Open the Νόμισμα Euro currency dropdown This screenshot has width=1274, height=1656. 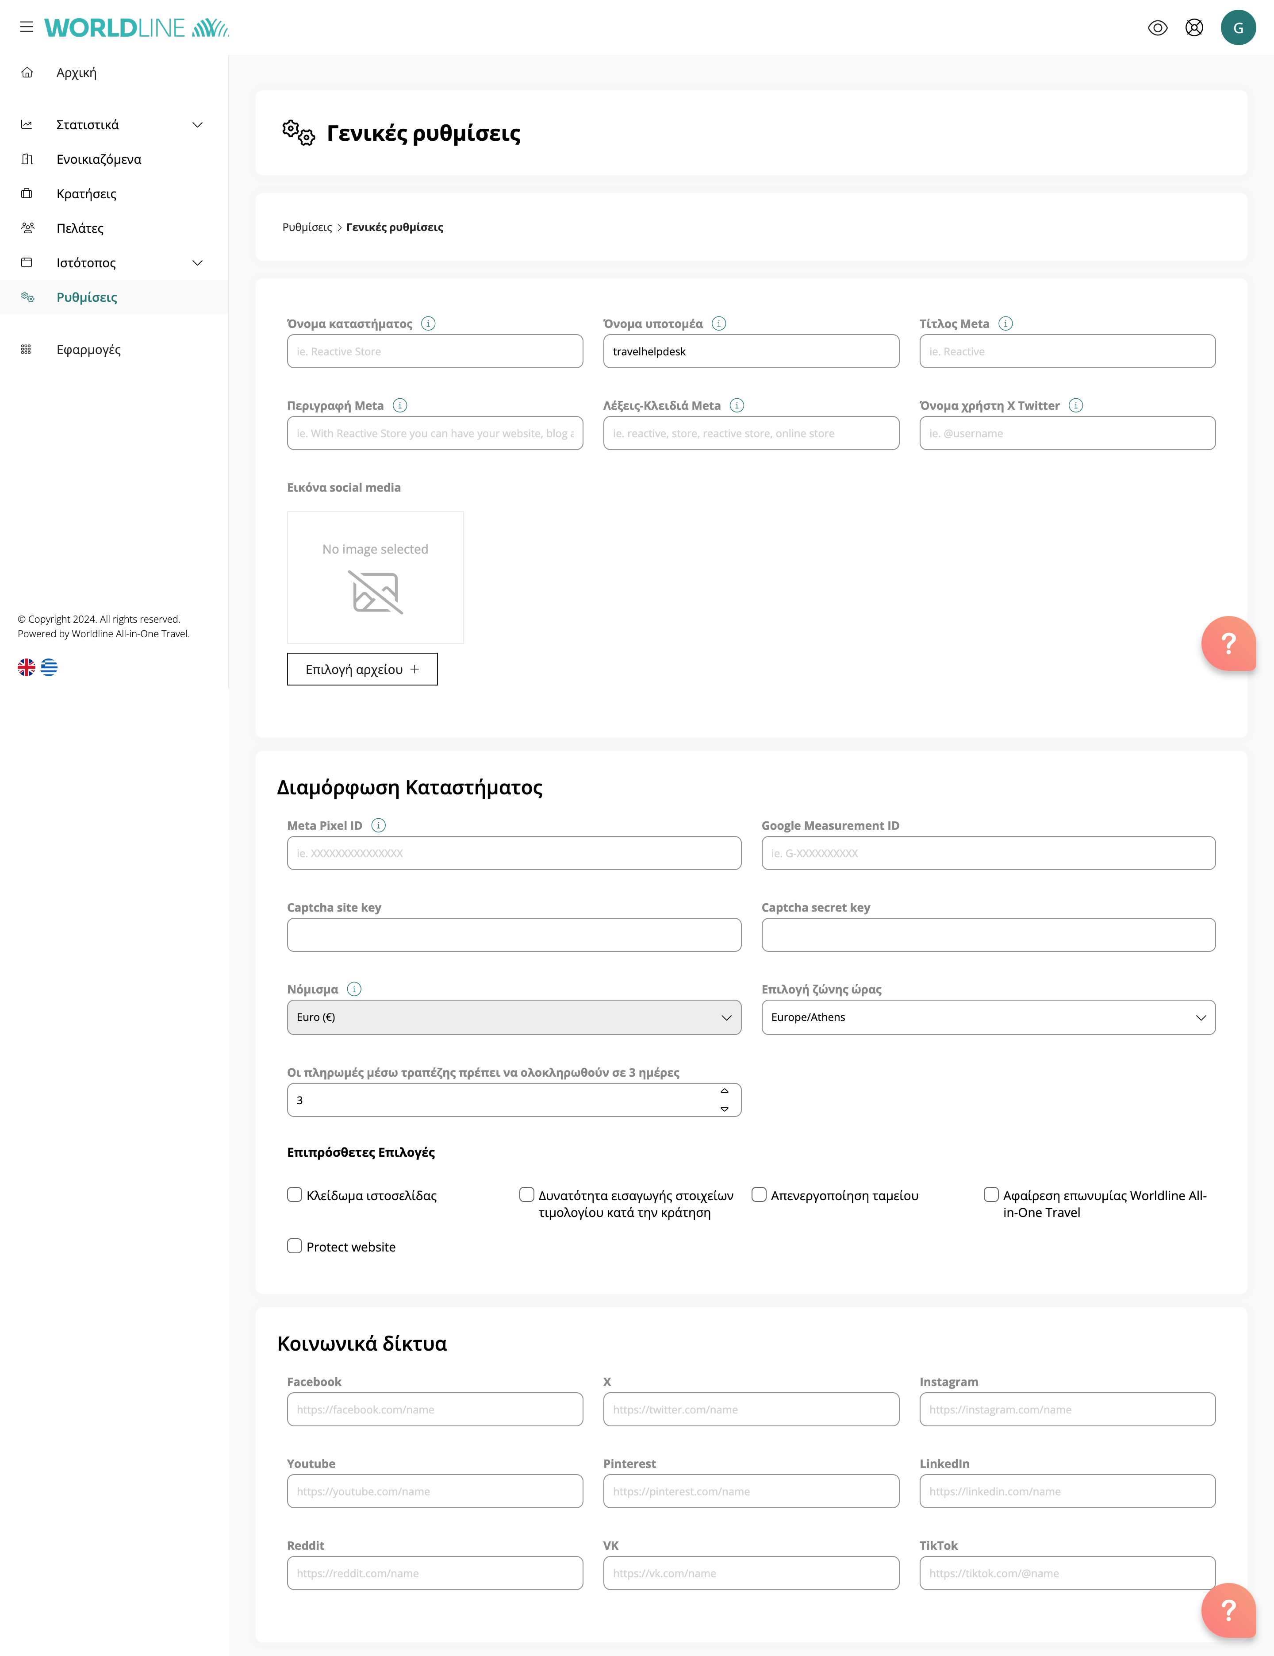(513, 1017)
